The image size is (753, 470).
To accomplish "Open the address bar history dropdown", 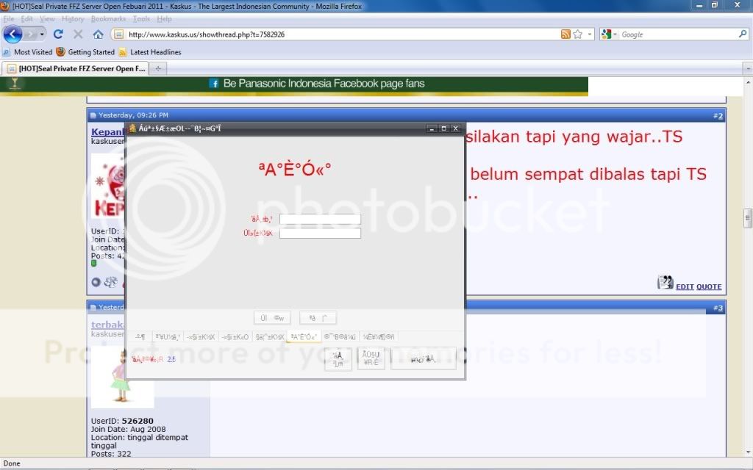I will coord(590,35).
